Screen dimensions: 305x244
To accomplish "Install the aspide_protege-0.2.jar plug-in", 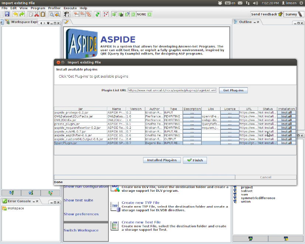I will pos(286,113).
